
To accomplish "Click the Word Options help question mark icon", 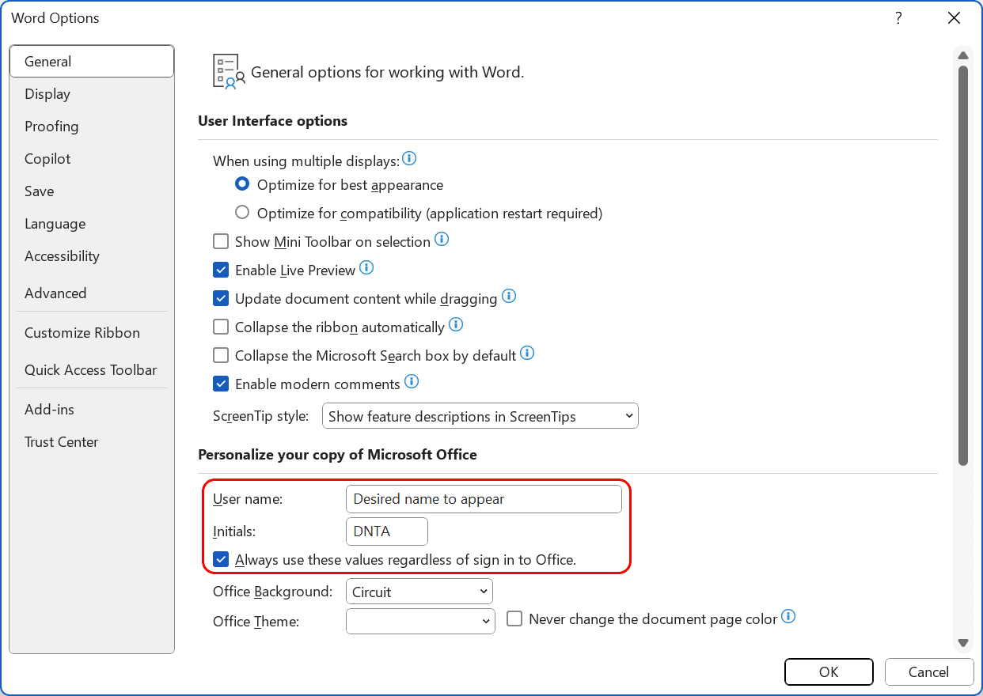I will click(x=898, y=17).
